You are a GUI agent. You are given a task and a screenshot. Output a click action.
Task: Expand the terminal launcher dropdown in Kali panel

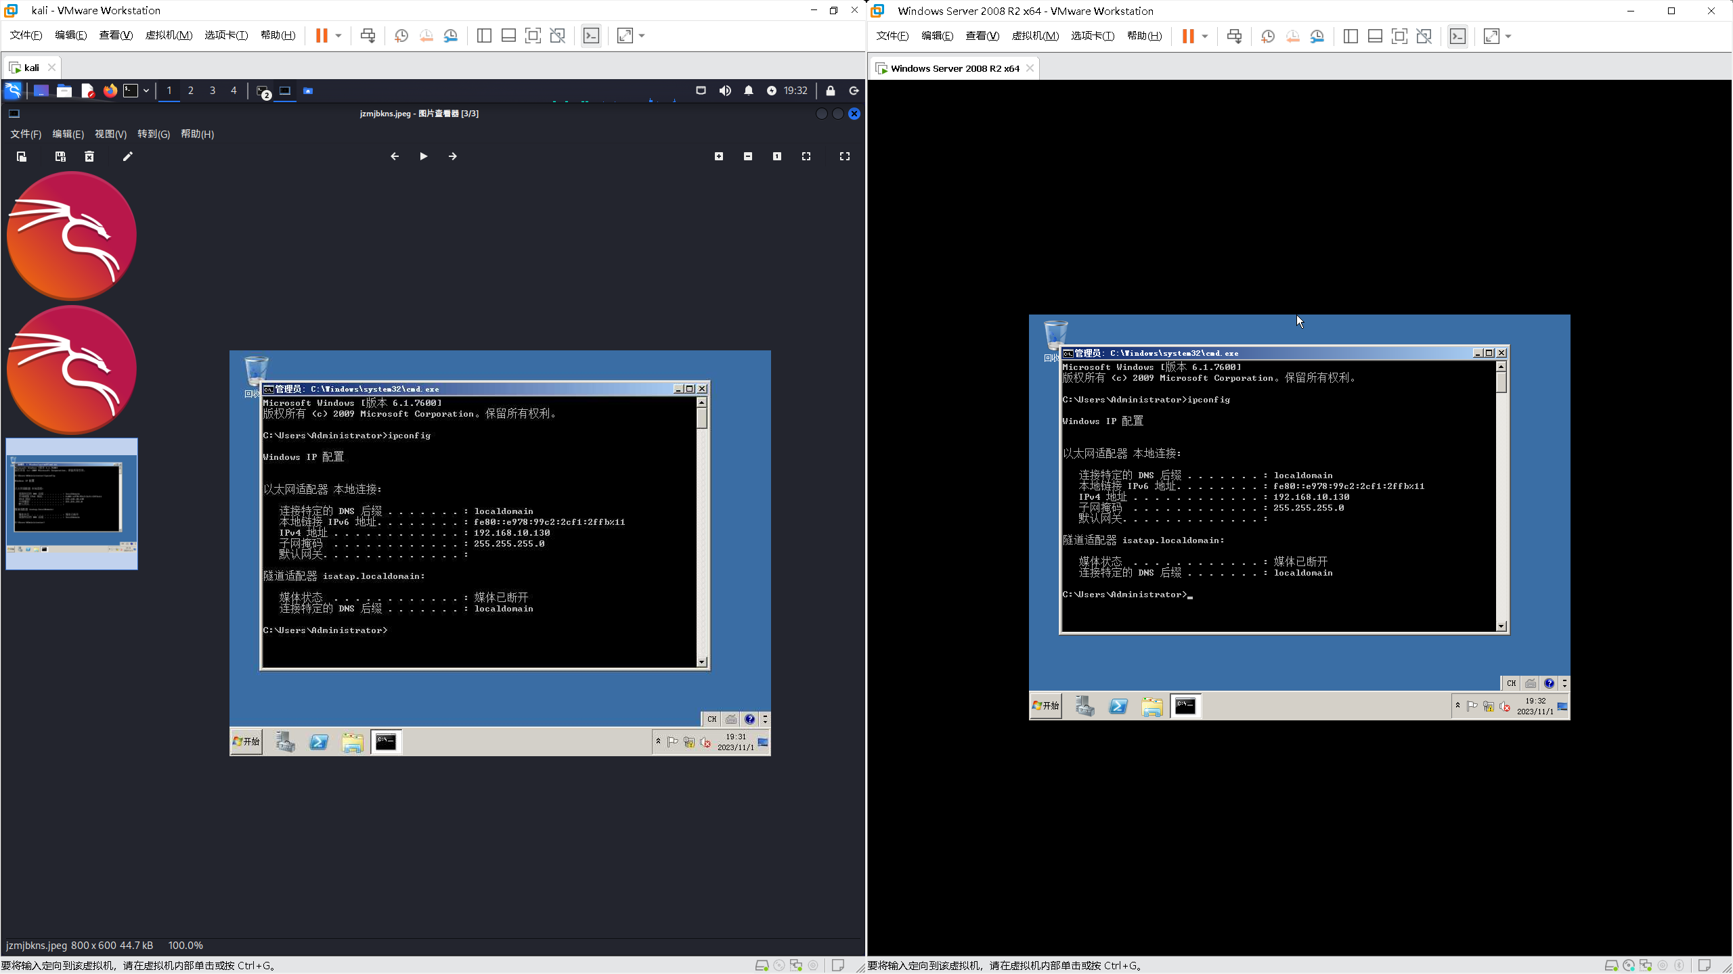click(x=146, y=91)
